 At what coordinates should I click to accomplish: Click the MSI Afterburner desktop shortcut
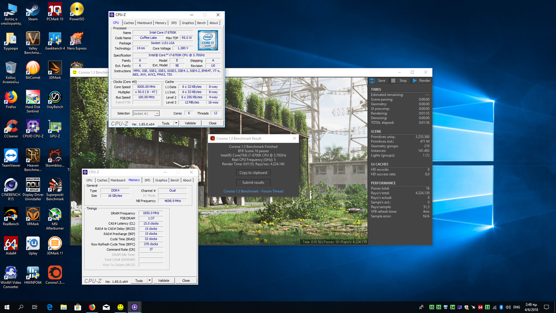[x=55, y=219]
